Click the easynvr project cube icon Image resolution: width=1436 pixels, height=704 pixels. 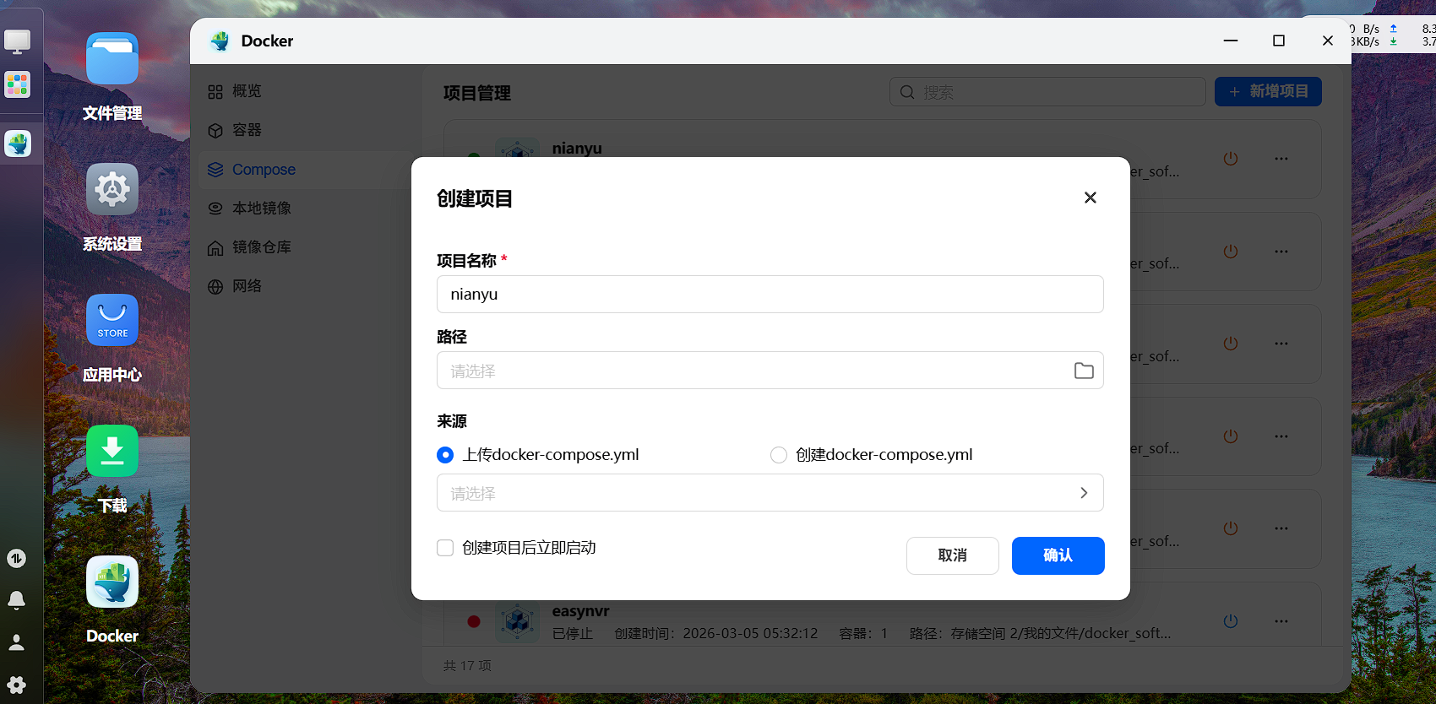coord(517,622)
